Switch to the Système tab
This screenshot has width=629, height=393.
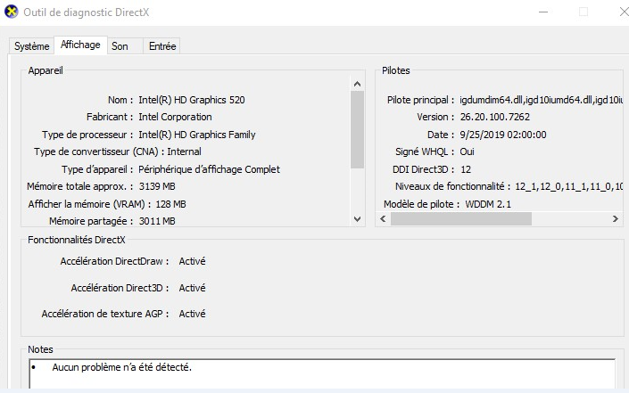click(x=32, y=46)
